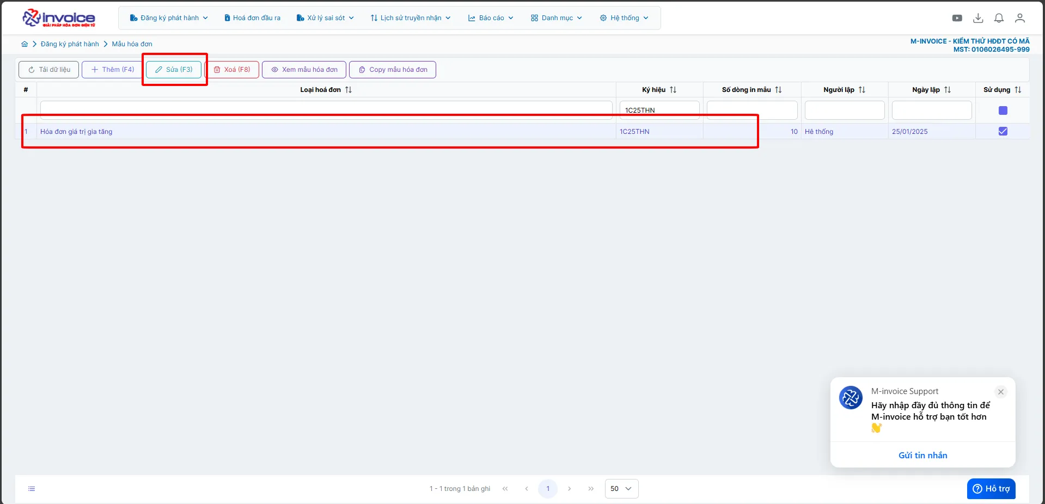This screenshot has width=1045, height=504.
Task: Expand the Báo cáo menu
Action: click(491, 18)
